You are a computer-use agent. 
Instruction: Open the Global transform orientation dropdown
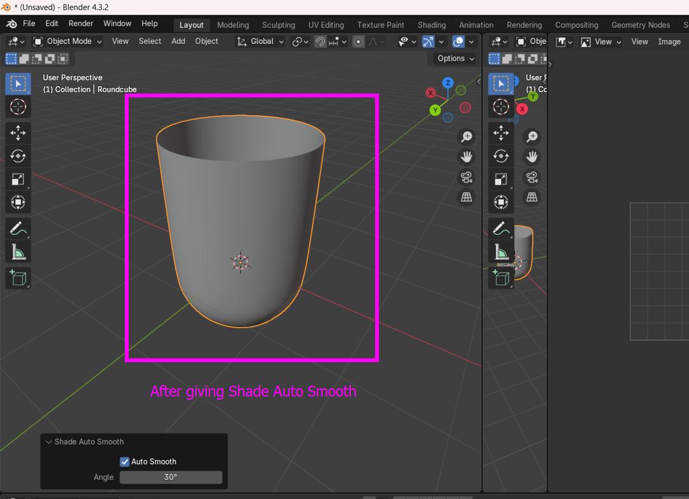pos(260,41)
